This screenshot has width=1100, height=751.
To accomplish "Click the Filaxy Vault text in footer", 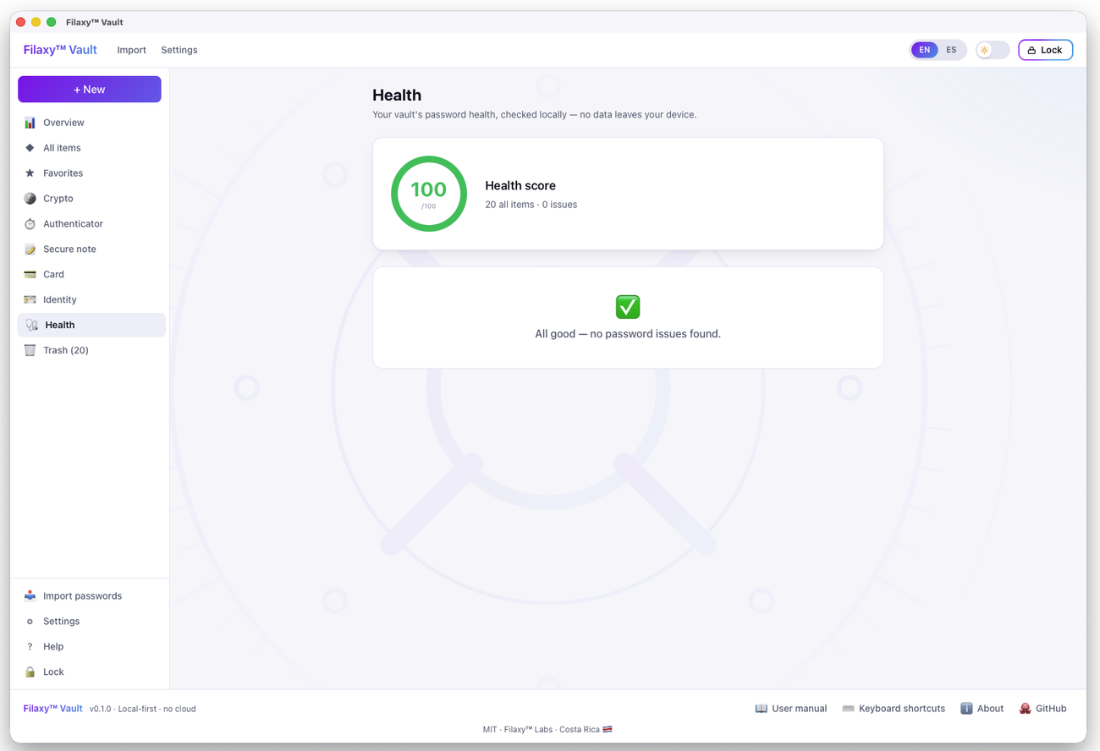I will pos(53,709).
